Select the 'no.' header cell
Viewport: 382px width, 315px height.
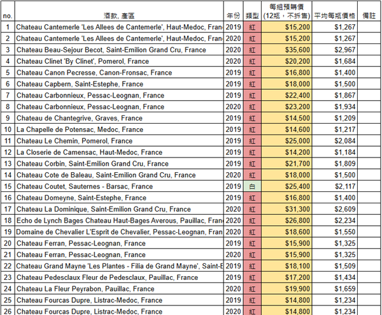8,11
